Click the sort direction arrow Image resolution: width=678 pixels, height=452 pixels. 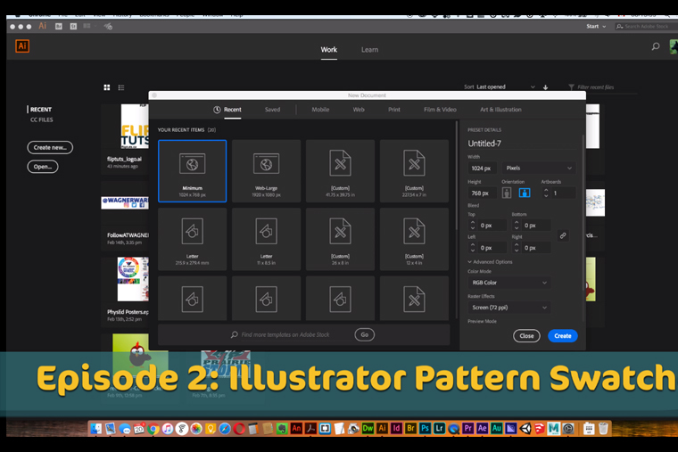545,87
